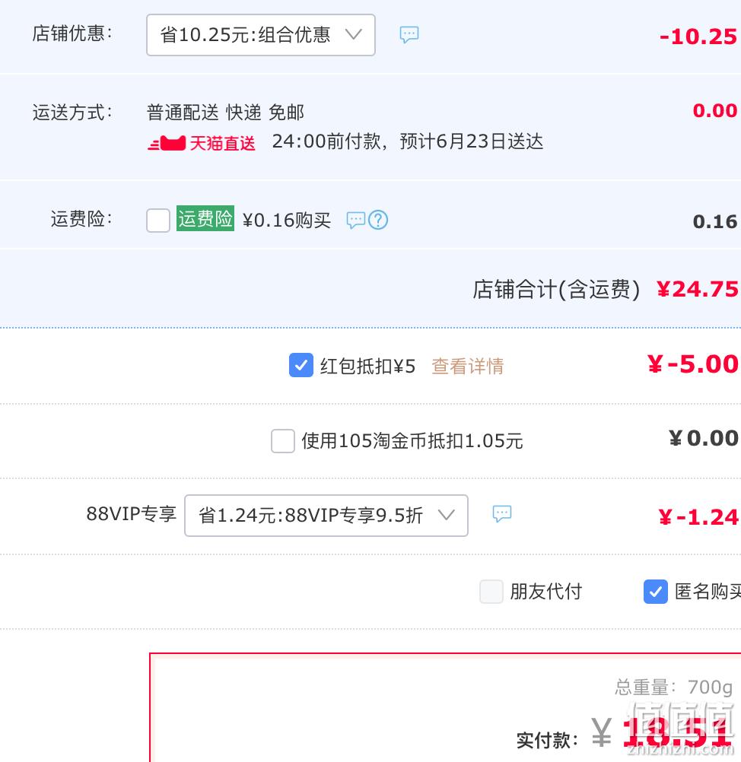Open the 店铺优惠 combo discount dropdown
Viewport: 741px width, 762px height.
click(261, 35)
